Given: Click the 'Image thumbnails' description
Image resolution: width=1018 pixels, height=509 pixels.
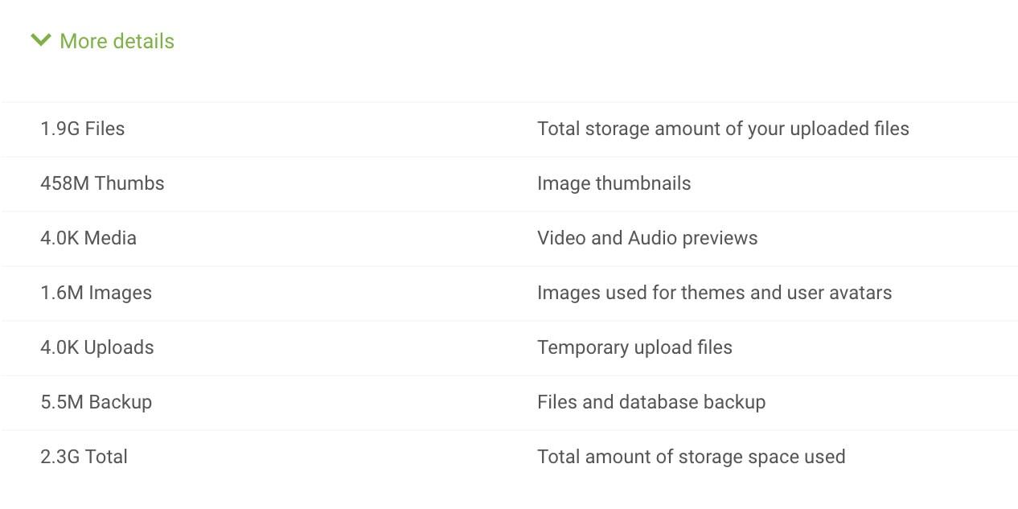Looking at the screenshot, I should tap(614, 183).
